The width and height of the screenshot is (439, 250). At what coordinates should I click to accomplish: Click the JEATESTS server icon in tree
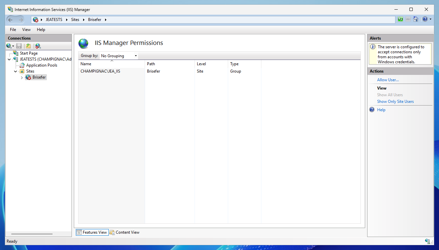[x=16, y=59]
